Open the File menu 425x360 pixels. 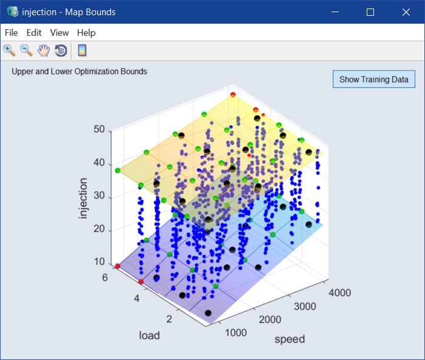point(11,33)
